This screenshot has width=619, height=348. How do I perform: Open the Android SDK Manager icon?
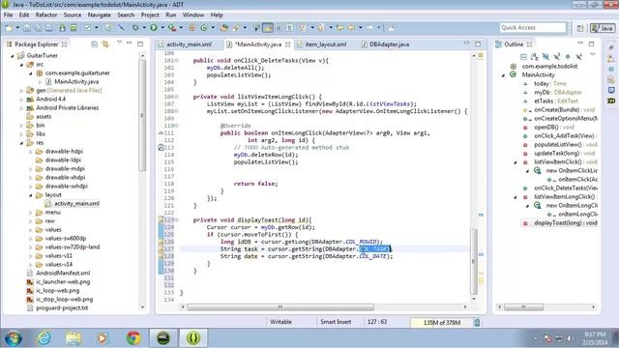(x=62, y=28)
